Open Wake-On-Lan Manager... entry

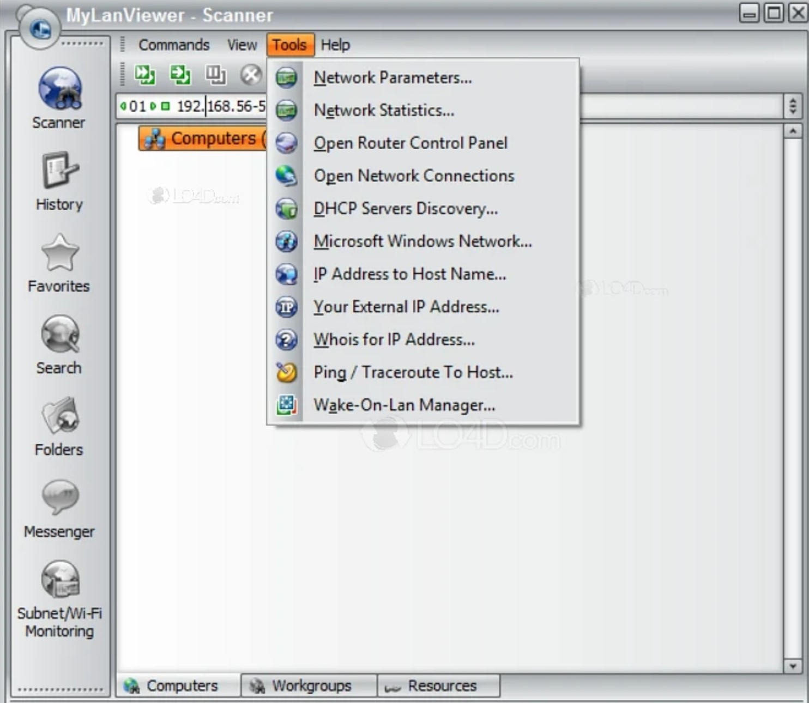422,405
